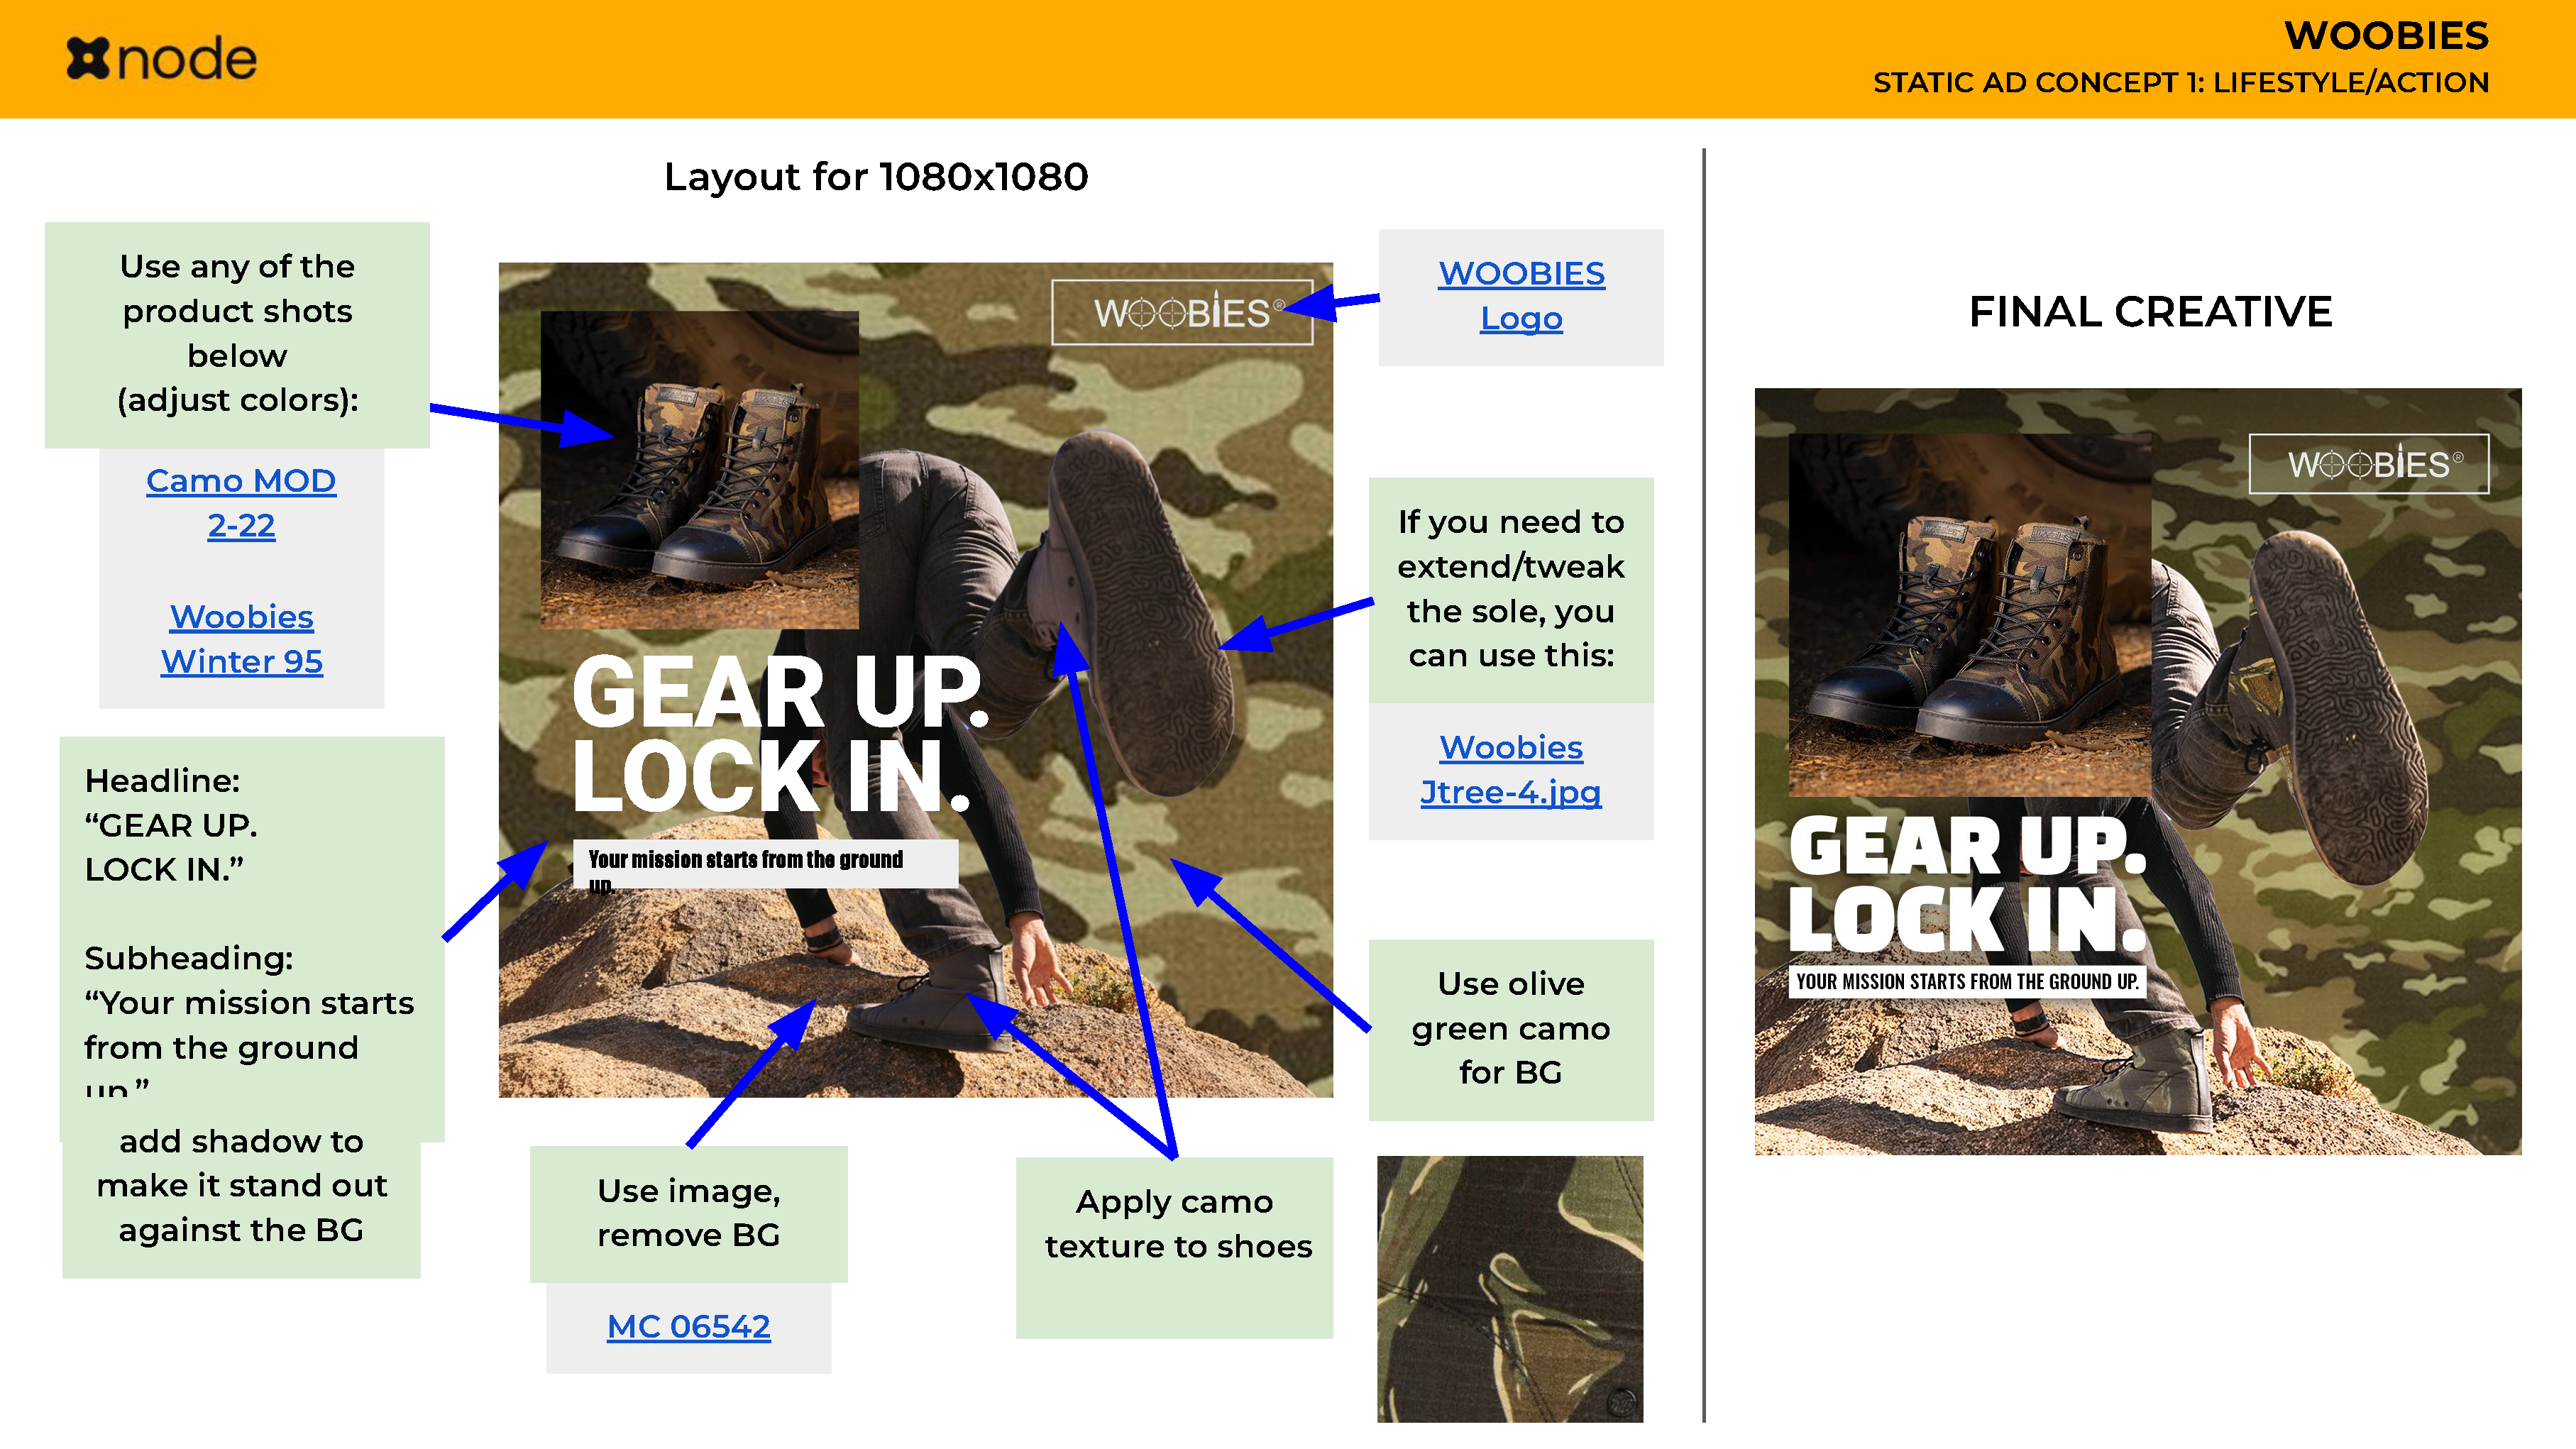Select the boots product shot in layout
Image resolution: width=2576 pixels, height=1449 pixels.
click(x=700, y=470)
